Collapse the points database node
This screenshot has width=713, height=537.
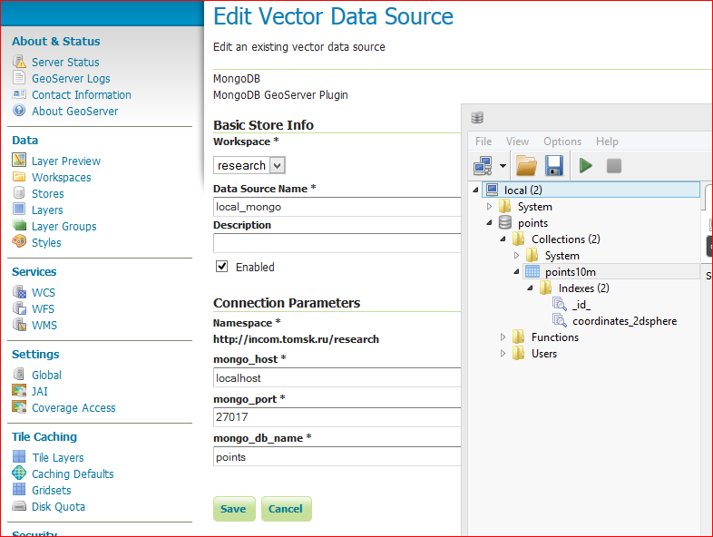490,223
